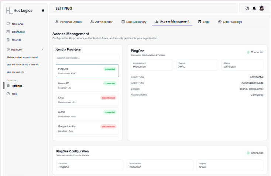Click the Search connector input field
The width and height of the screenshot is (271, 176).
coord(88,58)
